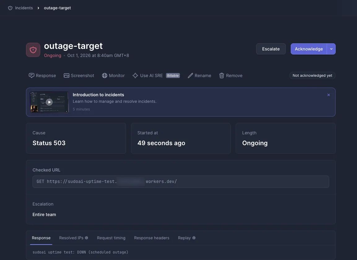
Task: Click the Oct 1, 2026 timestamp
Action: click(98, 55)
